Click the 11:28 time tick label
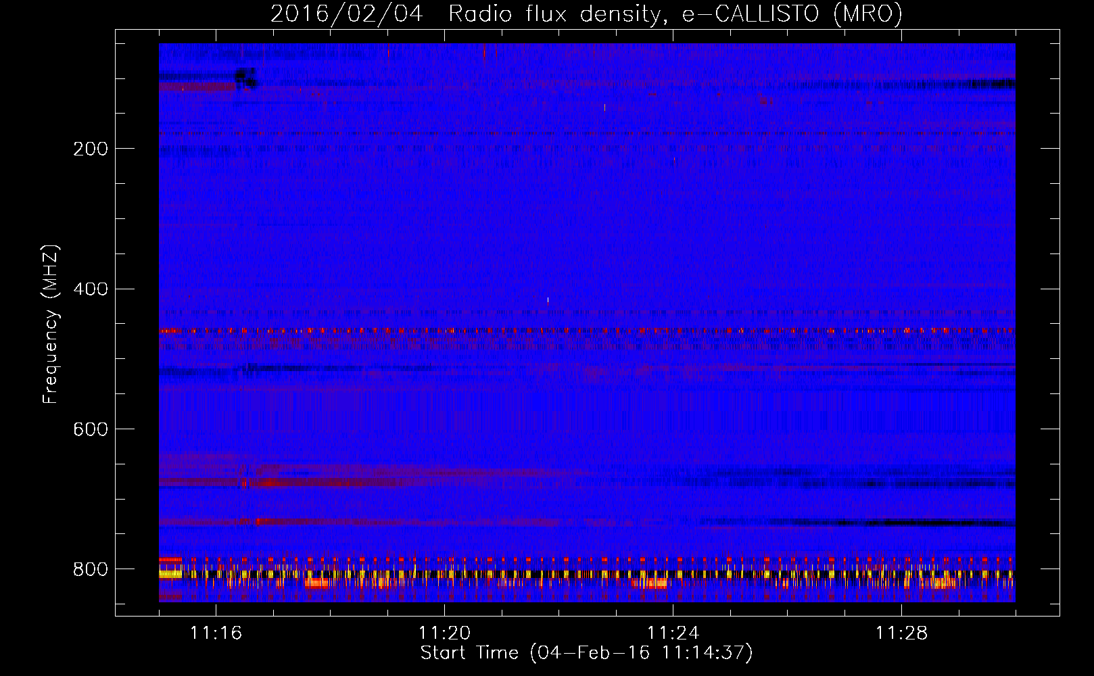The width and height of the screenshot is (1094, 676). (901, 633)
